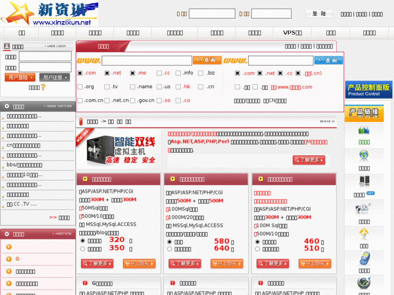
Task: Open the round gauge icon in product links
Action: pyautogui.click(x=364, y=283)
